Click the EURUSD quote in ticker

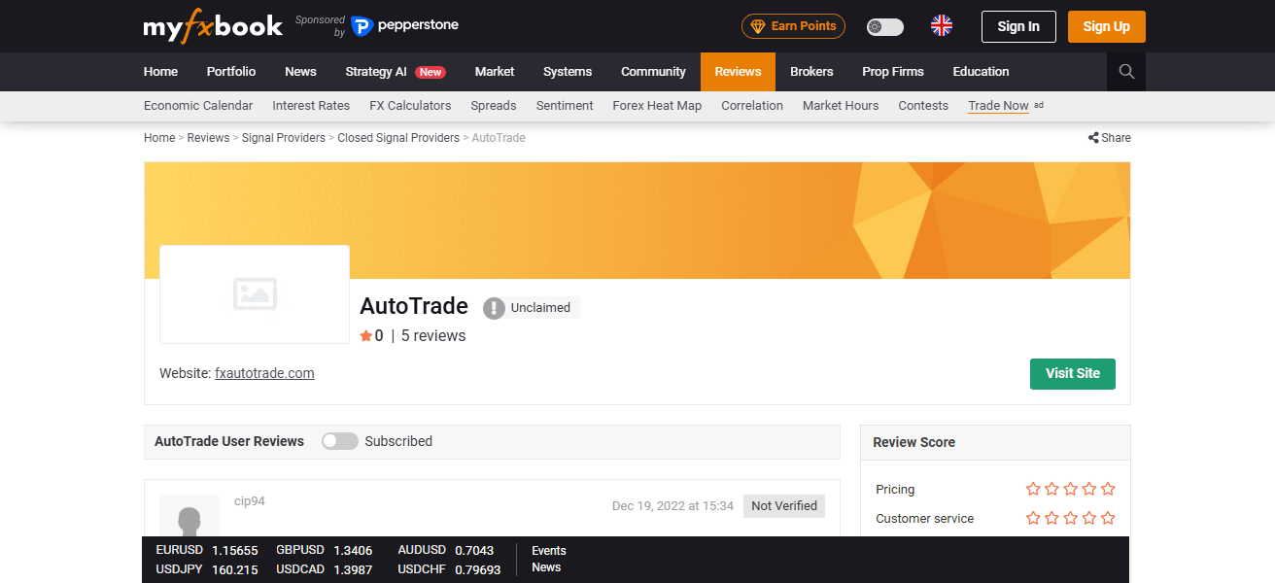click(207, 551)
